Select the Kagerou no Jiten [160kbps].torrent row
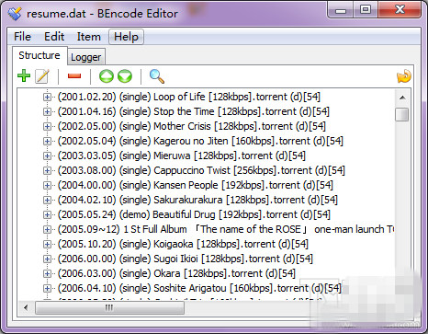 tap(200, 141)
